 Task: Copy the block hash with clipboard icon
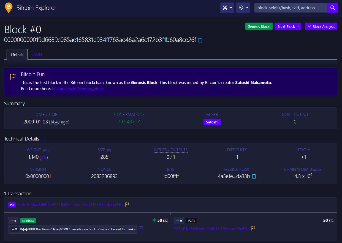(200, 40)
